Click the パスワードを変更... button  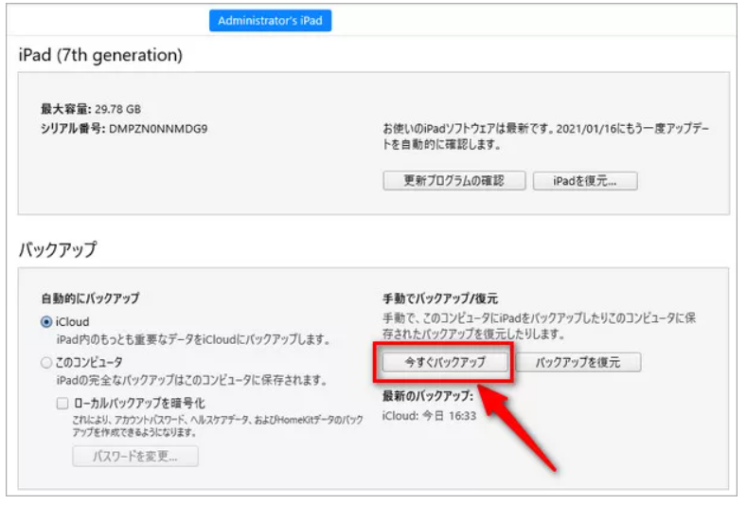click(x=135, y=456)
